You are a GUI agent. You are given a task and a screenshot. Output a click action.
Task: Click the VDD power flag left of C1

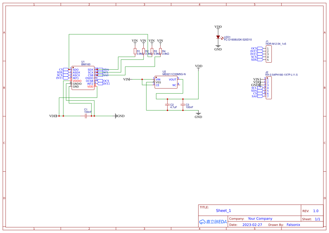(53, 116)
